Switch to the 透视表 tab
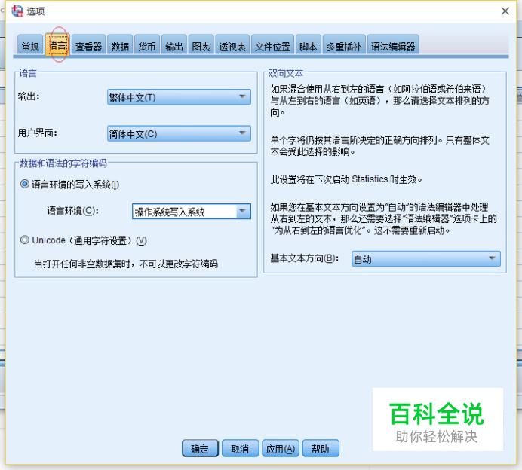 pyautogui.click(x=232, y=46)
